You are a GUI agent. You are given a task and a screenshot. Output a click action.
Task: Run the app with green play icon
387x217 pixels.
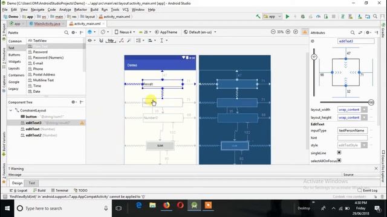pyautogui.click(x=287, y=16)
